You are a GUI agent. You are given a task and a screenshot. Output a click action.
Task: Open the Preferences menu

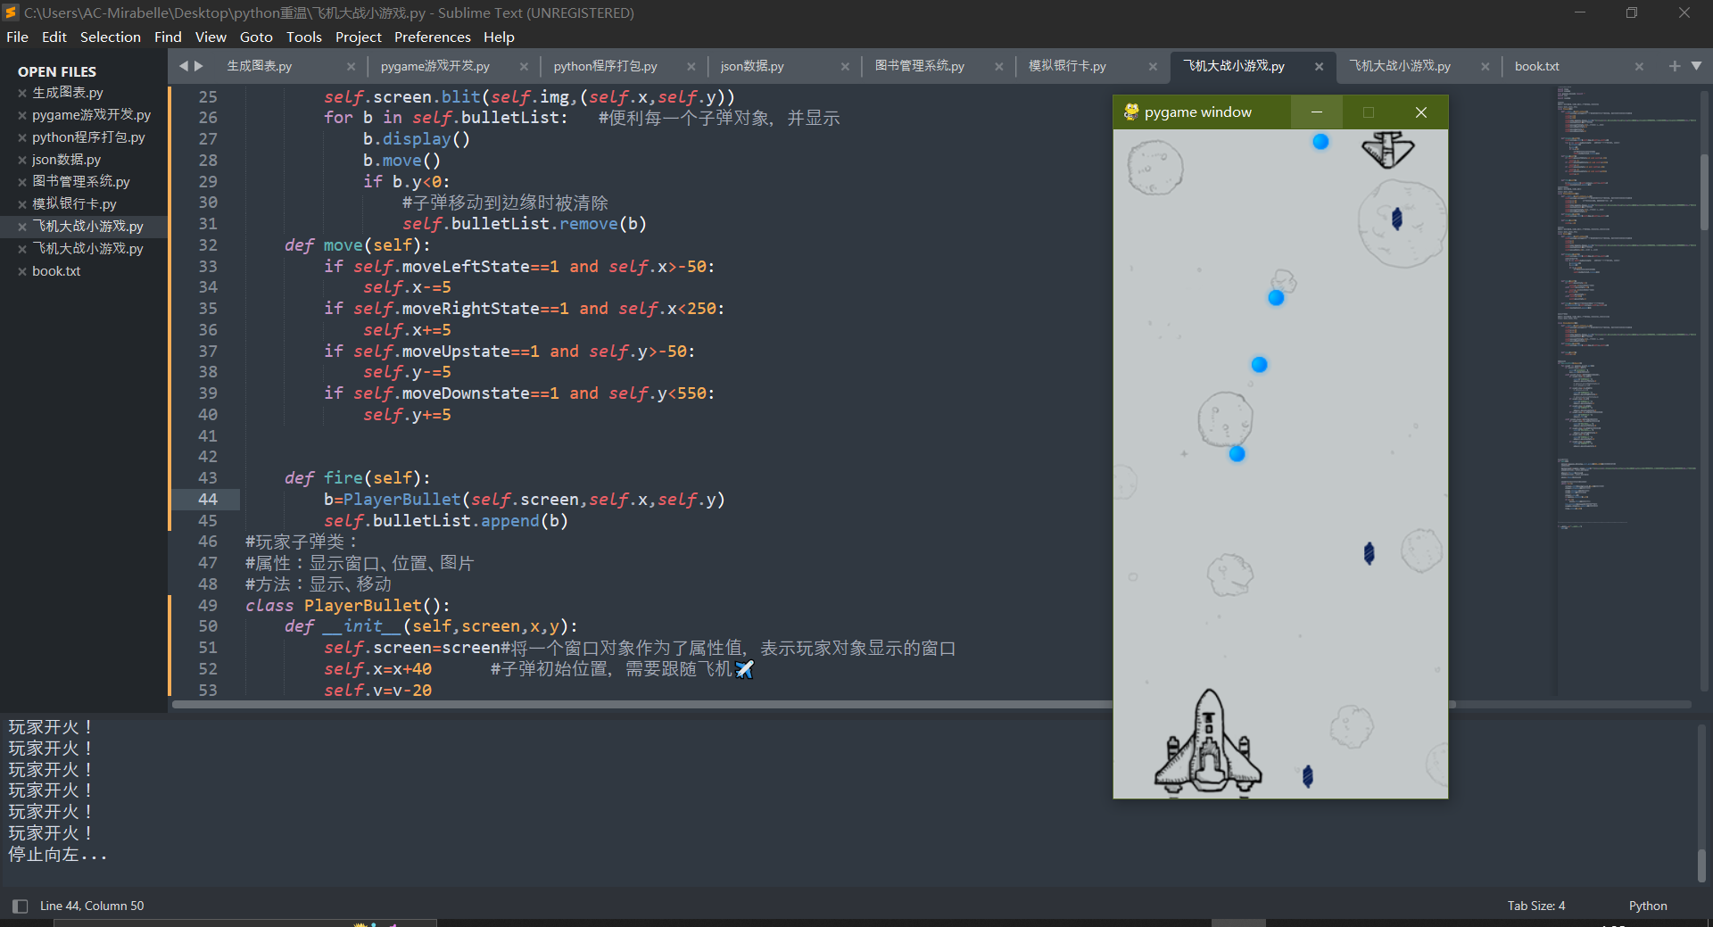coord(432,37)
